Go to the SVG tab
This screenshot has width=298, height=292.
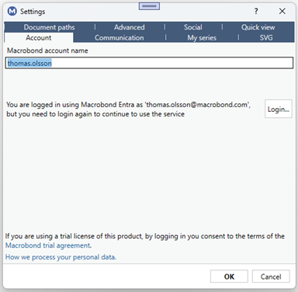[266, 38]
